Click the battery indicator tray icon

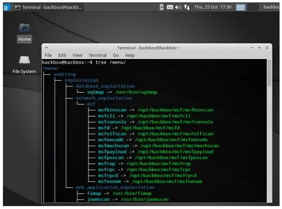[x=162, y=7]
